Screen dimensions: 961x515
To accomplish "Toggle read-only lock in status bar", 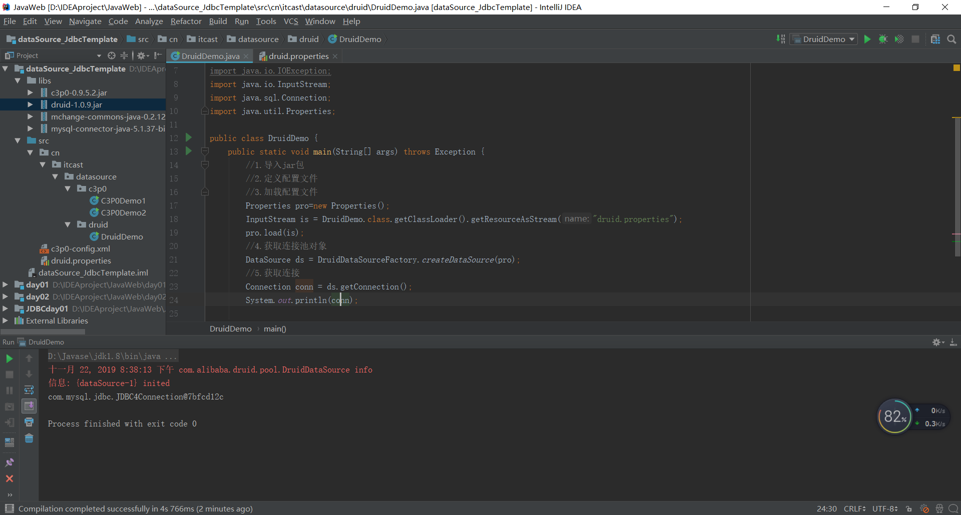I will pyautogui.click(x=909, y=508).
